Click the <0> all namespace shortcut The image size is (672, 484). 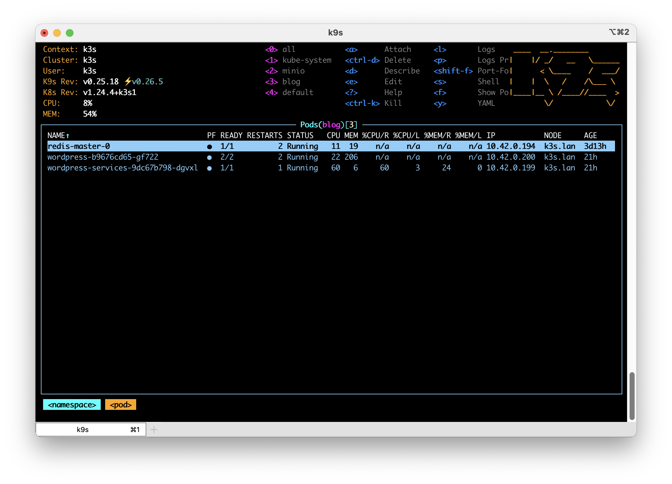[280, 49]
